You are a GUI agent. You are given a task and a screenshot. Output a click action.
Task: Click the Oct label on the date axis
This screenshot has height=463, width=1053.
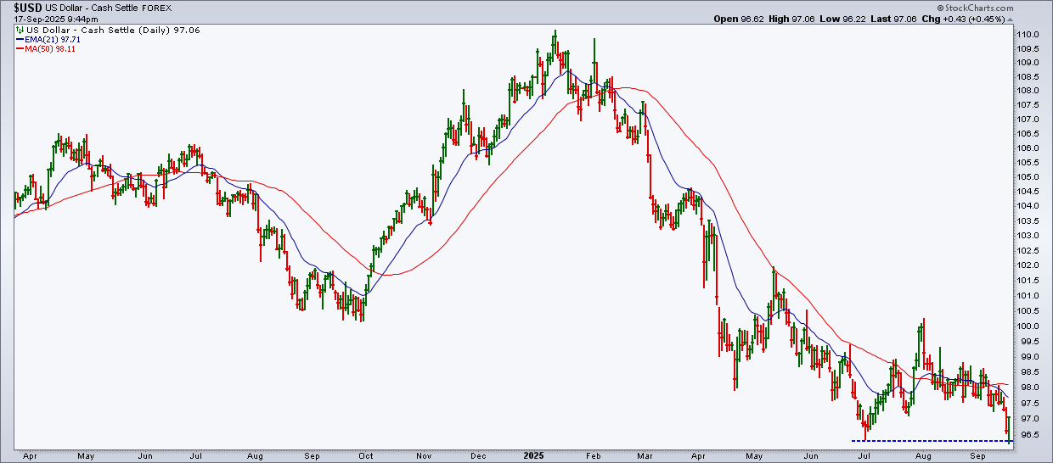pos(366,455)
